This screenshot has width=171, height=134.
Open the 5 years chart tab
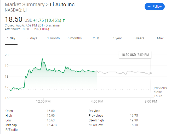[139, 38]
